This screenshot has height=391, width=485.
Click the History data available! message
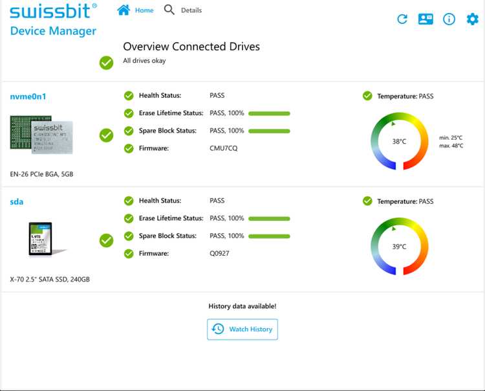pos(242,306)
